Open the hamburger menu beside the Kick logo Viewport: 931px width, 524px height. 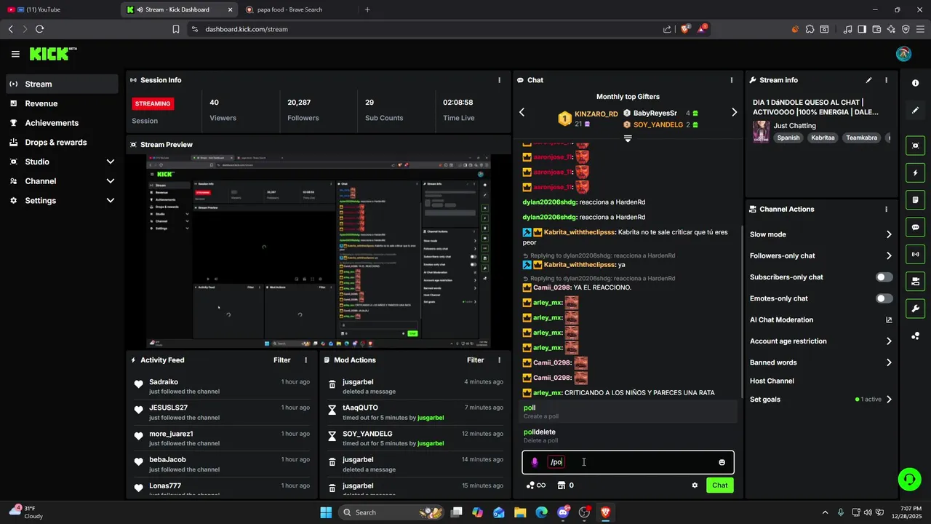15,54
